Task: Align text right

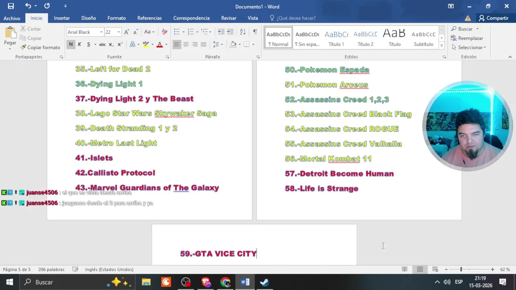Action: (x=195, y=44)
